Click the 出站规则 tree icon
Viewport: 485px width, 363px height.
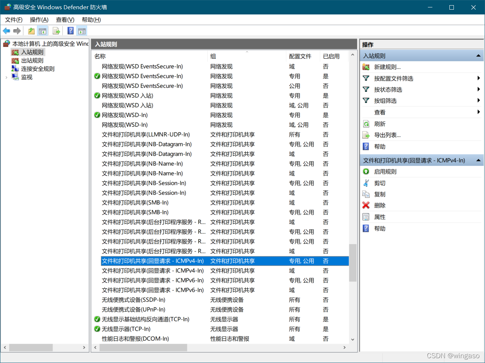pyautogui.click(x=15, y=60)
